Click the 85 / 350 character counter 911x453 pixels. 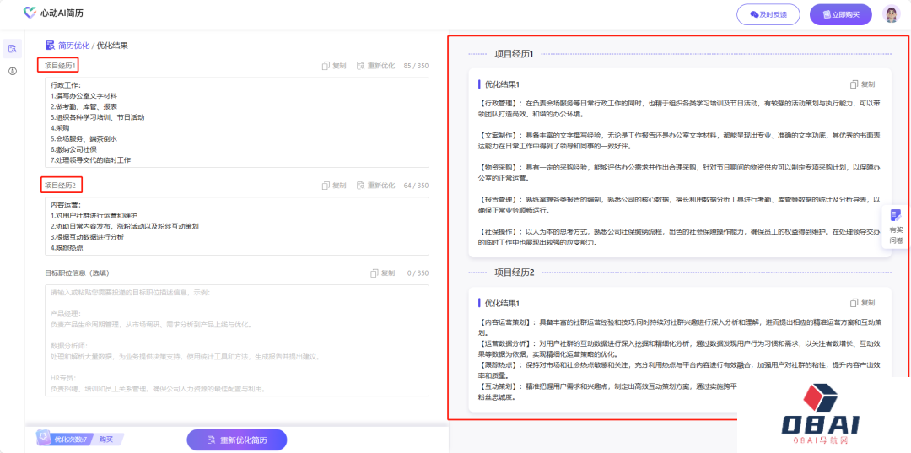coord(416,66)
